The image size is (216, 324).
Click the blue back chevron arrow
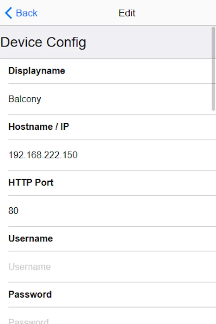8,13
